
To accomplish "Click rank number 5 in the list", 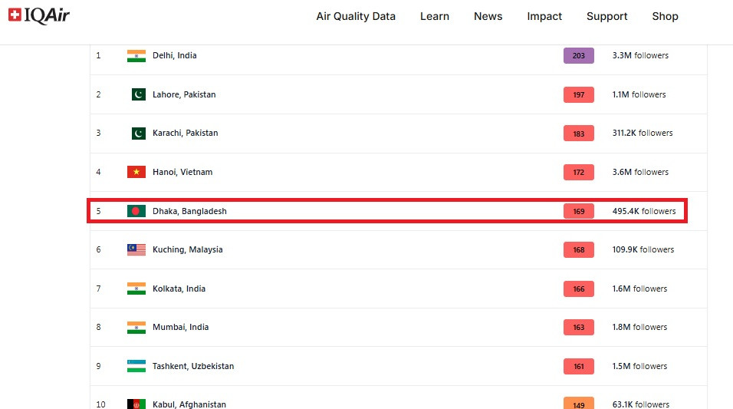I will pos(98,211).
